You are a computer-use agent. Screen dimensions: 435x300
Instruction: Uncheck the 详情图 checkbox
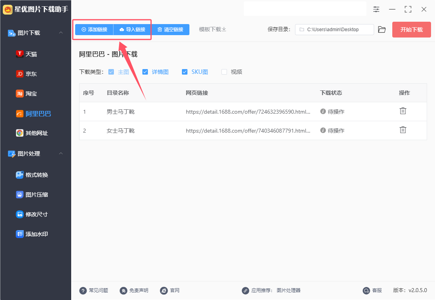[x=145, y=72]
